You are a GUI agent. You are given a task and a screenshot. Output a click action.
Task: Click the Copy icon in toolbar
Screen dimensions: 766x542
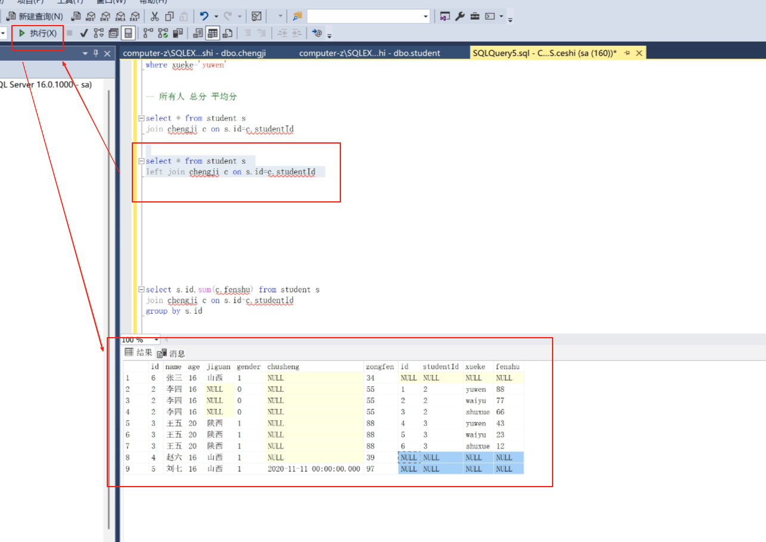[x=169, y=17]
